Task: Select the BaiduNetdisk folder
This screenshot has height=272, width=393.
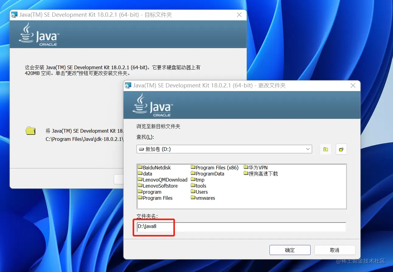Action: coord(154,168)
